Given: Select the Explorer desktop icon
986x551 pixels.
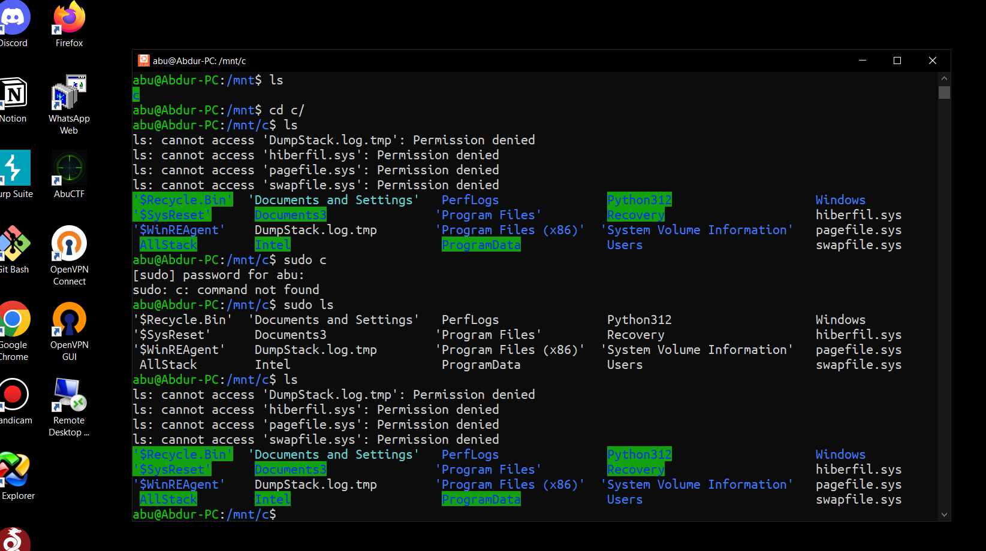Looking at the screenshot, I should (x=14, y=472).
